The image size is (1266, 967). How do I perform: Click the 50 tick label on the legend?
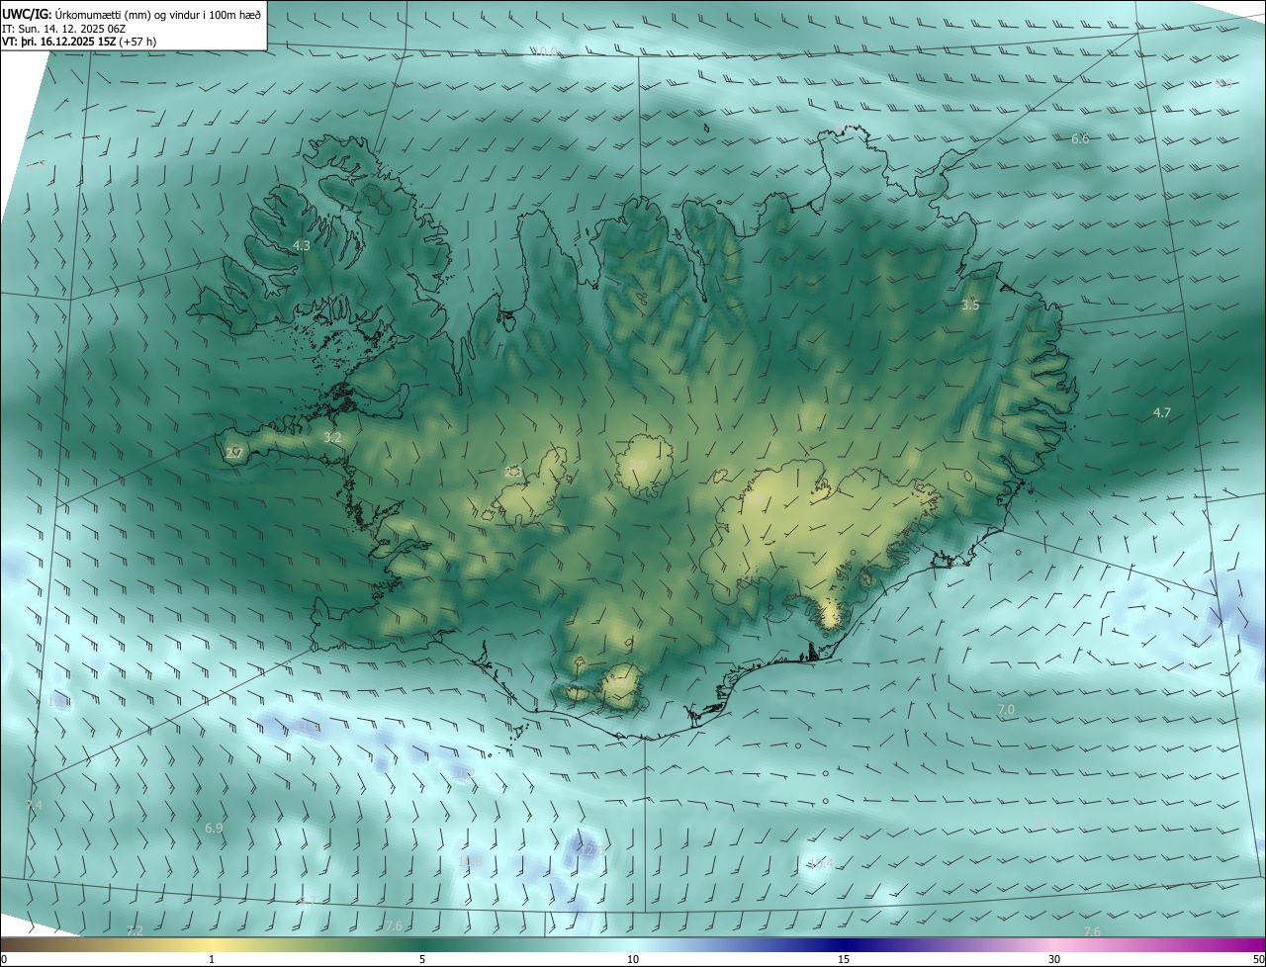click(x=1258, y=959)
